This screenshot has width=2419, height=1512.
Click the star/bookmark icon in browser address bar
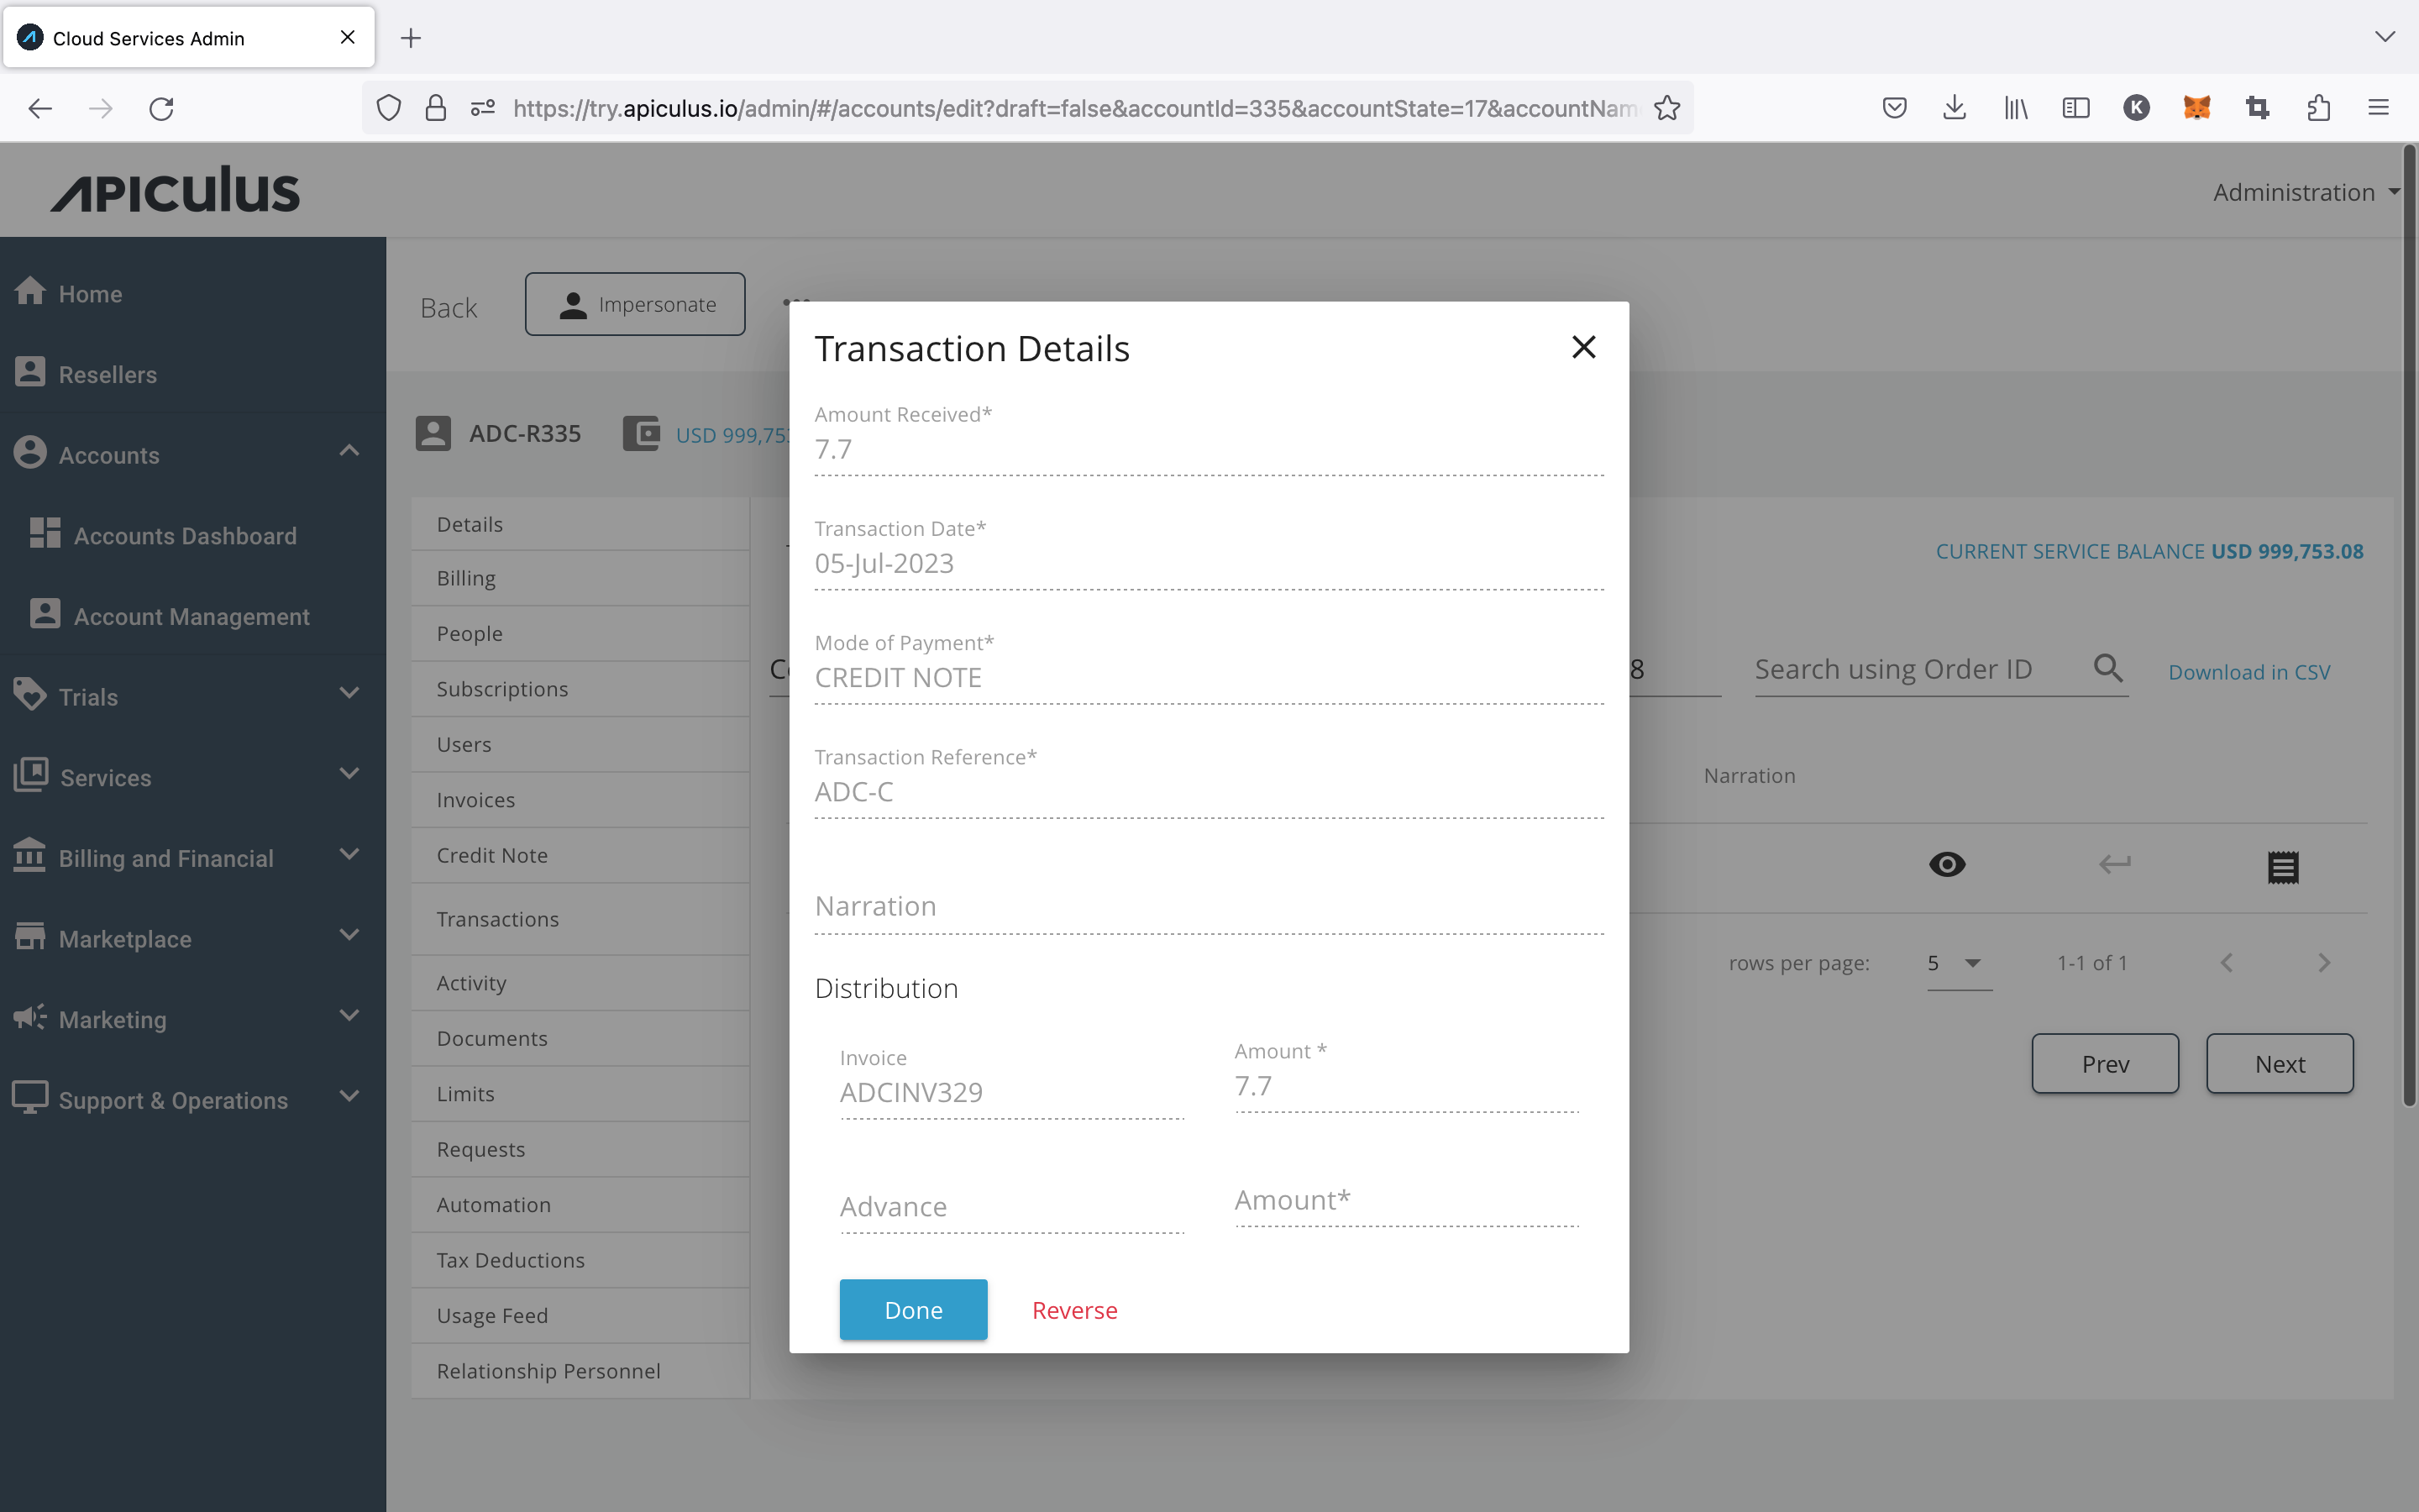tap(1668, 108)
